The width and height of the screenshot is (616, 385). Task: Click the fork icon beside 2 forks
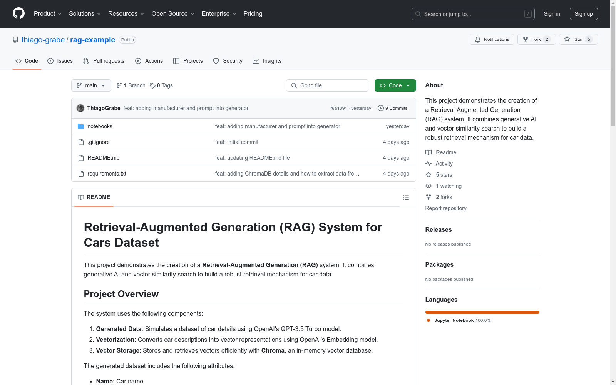tap(429, 197)
